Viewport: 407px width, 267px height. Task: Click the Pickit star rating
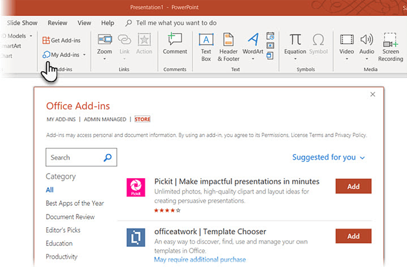click(x=167, y=210)
